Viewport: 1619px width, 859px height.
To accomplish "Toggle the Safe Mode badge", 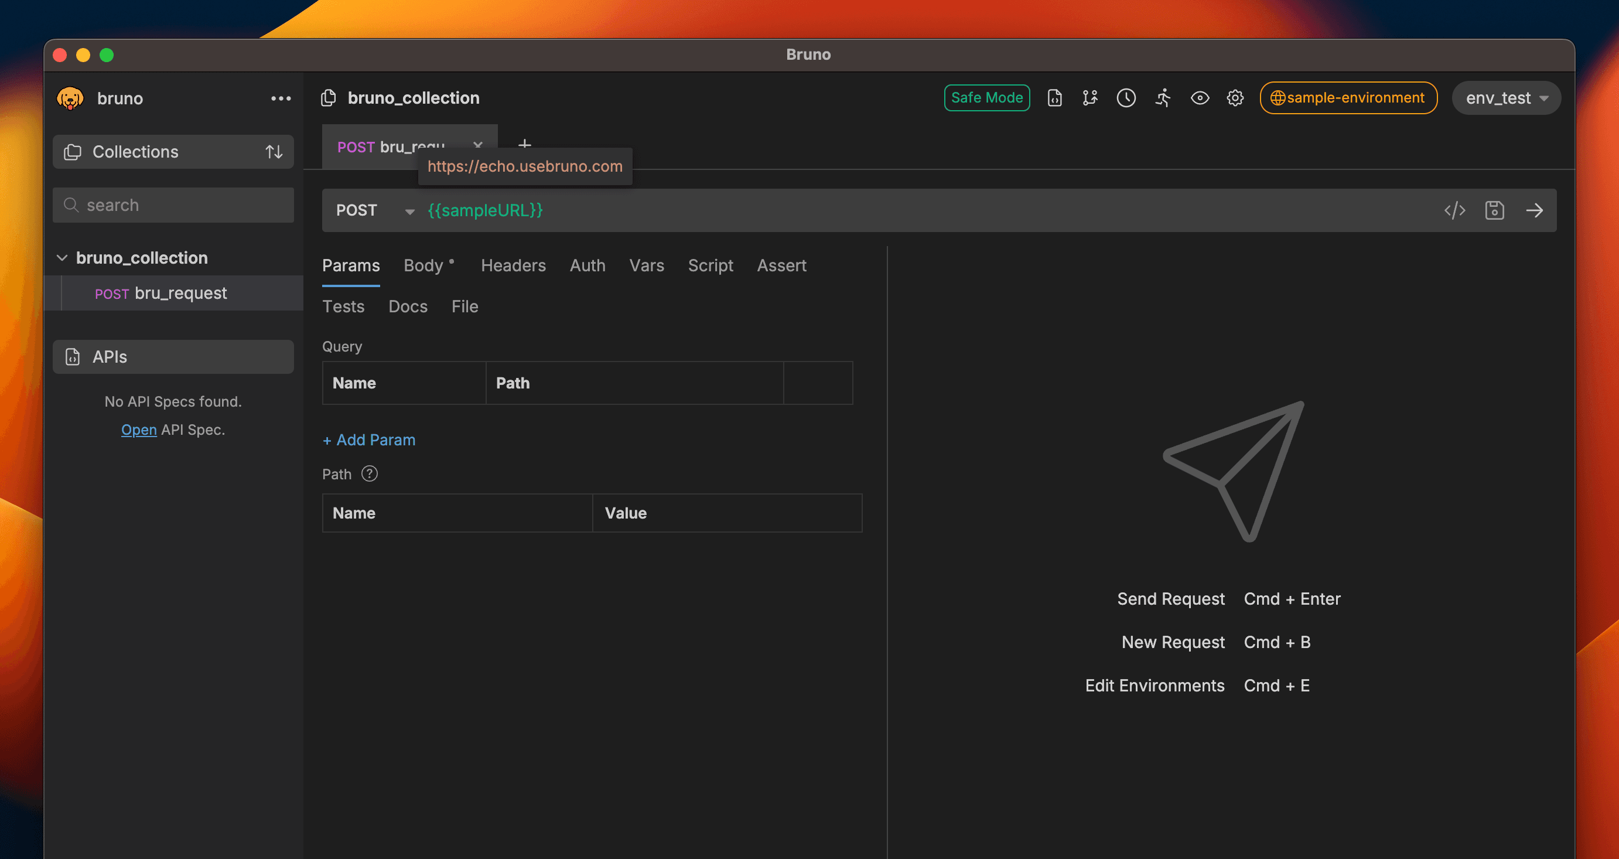I will click(x=986, y=98).
